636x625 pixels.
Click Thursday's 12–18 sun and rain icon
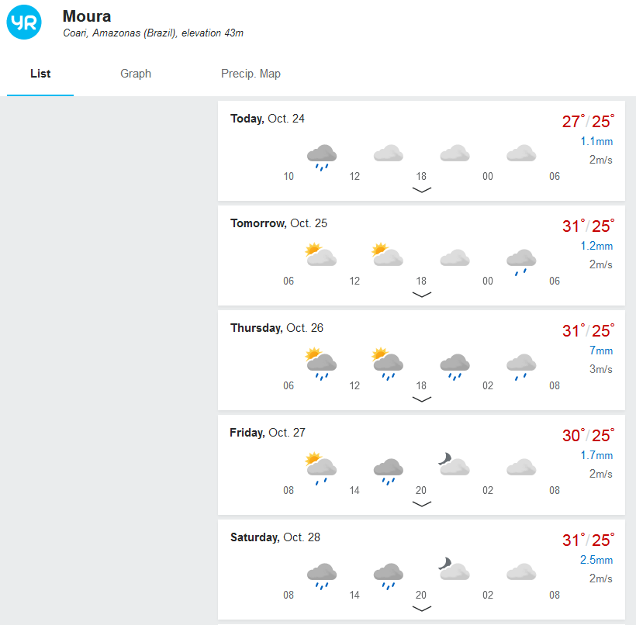(x=387, y=364)
